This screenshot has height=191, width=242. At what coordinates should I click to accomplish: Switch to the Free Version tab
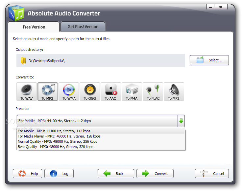(34, 27)
